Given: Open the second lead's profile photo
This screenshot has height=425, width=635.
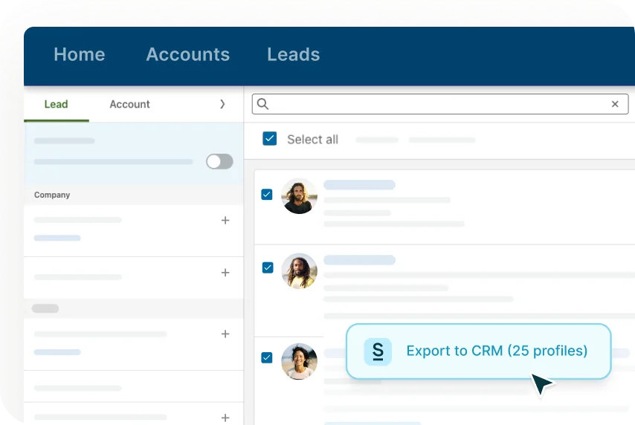Looking at the screenshot, I should [x=299, y=270].
